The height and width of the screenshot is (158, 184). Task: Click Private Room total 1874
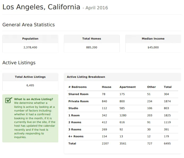click(x=167, y=101)
